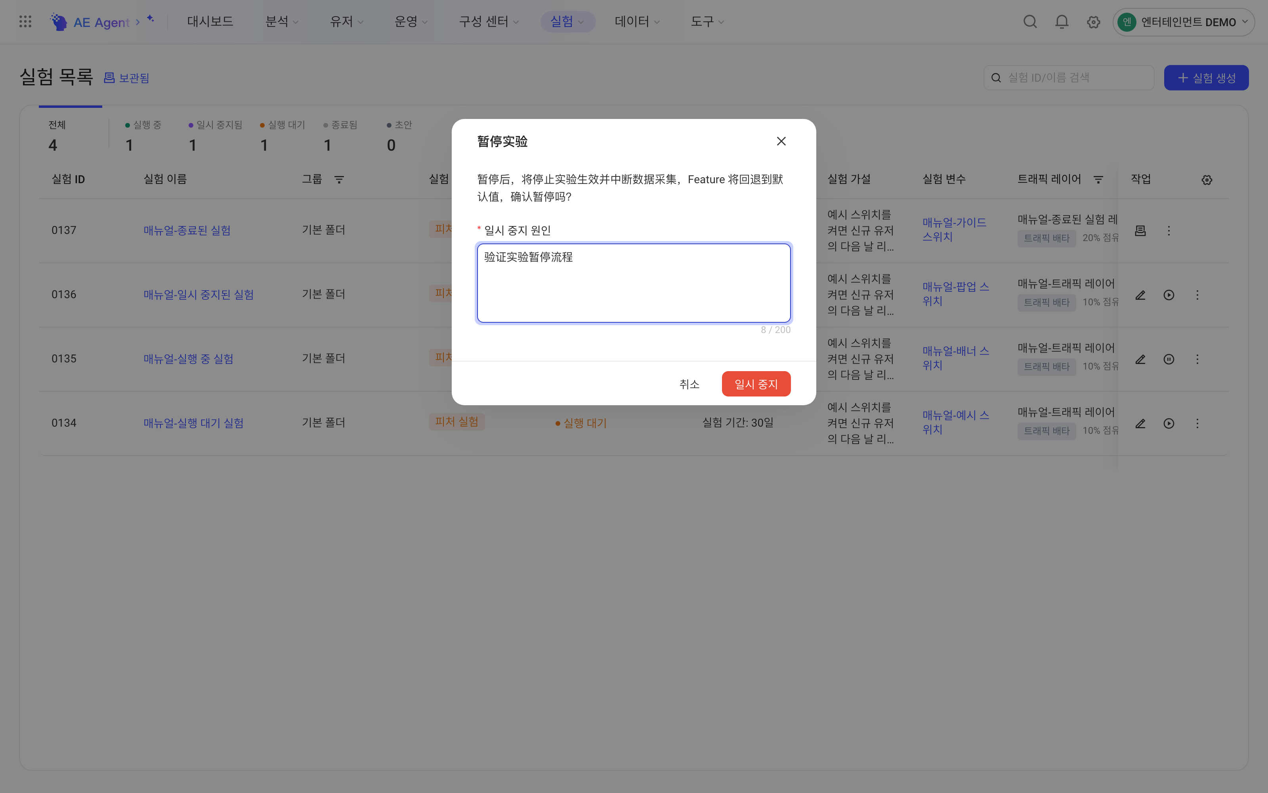Open the 실험 menu
This screenshot has height=793, width=1268.
pos(567,21)
